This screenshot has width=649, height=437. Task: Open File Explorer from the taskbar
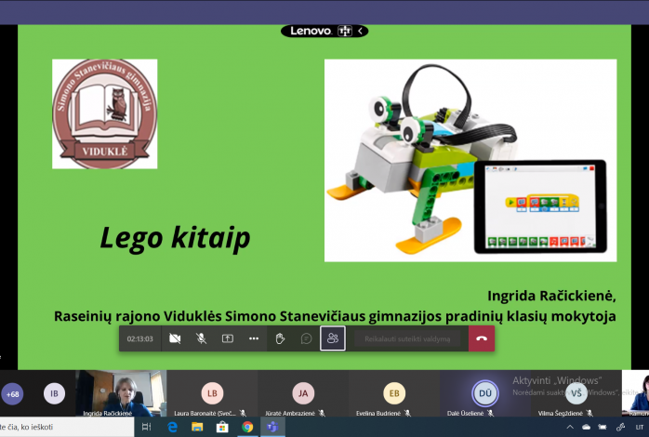[x=197, y=427]
